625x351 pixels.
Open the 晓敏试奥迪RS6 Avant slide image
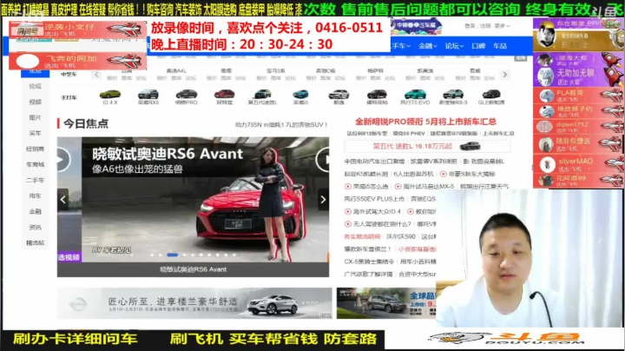[205, 200]
